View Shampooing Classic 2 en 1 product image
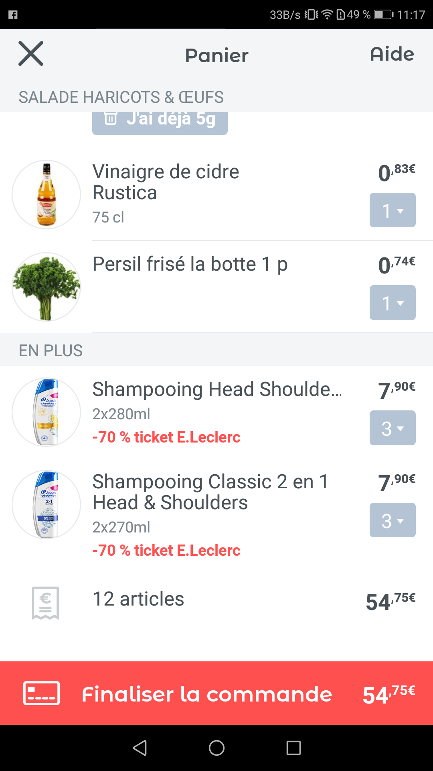 click(x=47, y=504)
